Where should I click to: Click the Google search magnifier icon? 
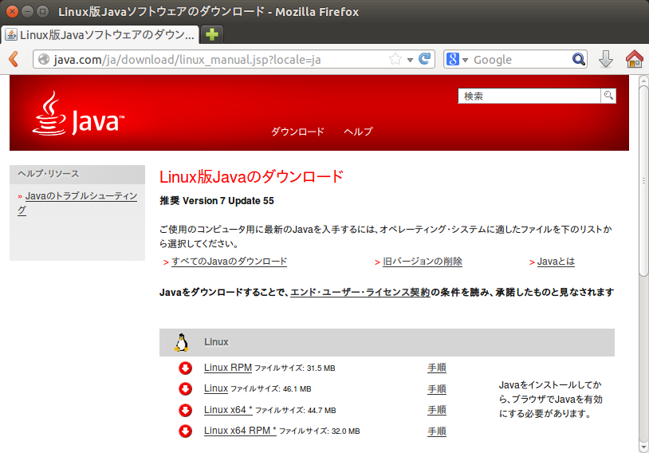(578, 59)
